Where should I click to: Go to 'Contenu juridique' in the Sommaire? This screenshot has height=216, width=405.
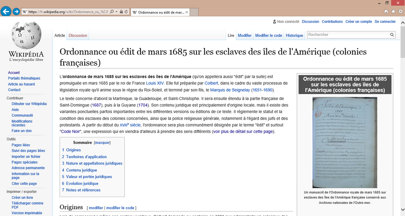click(x=81, y=170)
